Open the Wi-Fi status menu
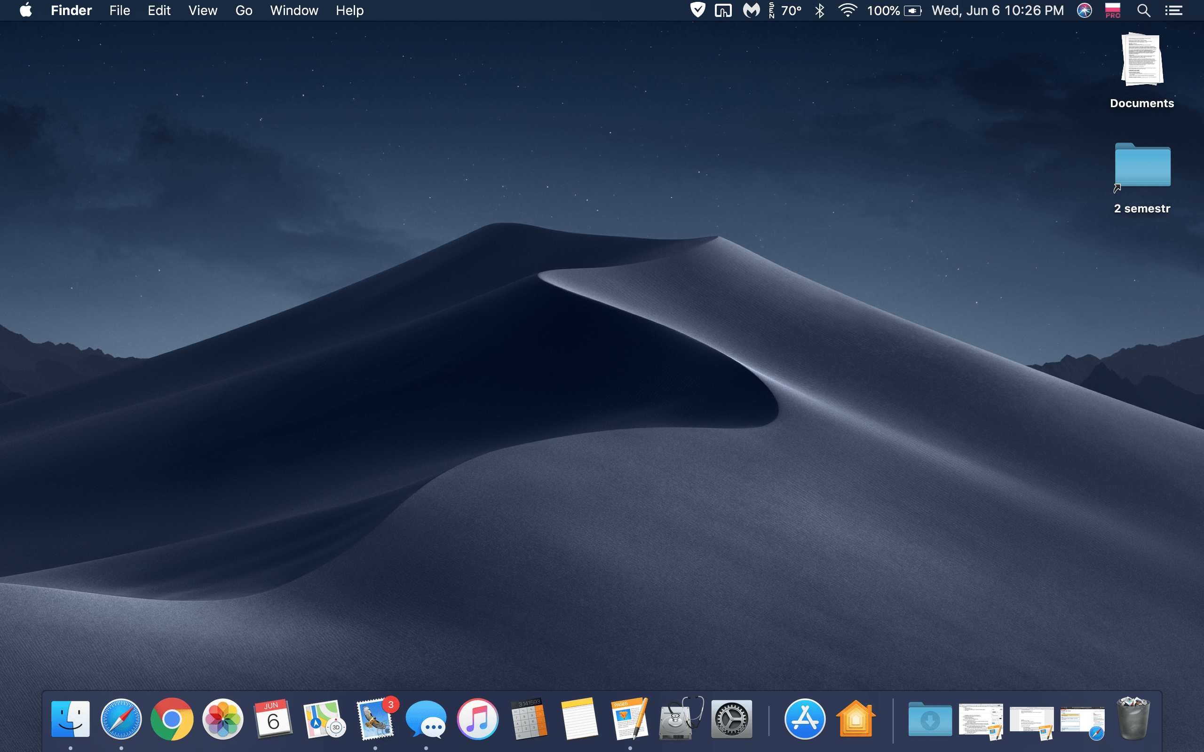The image size is (1204, 752). coord(848,10)
